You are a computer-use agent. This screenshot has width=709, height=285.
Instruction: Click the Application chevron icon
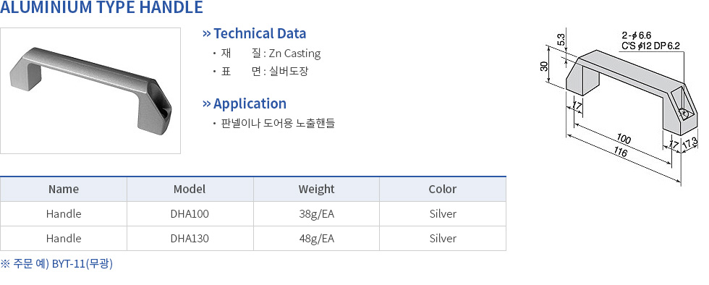207,103
